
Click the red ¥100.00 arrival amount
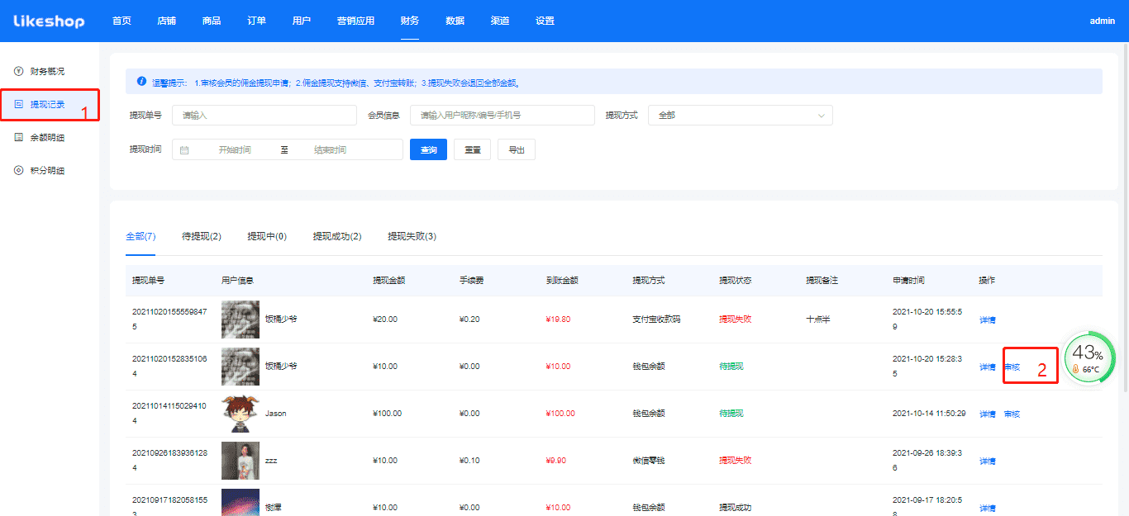pyautogui.click(x=560, y=414)
